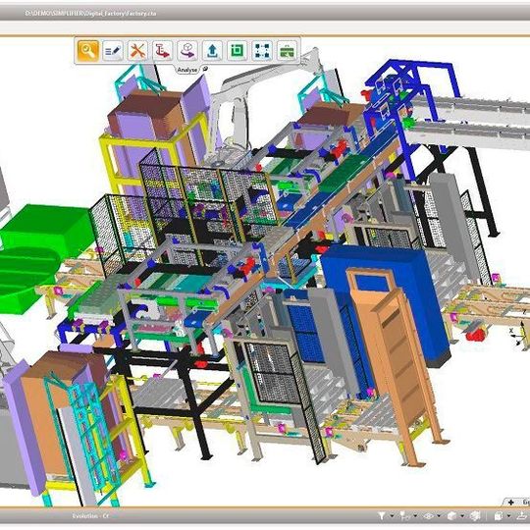
Task: Select the red measure arrow tool
Action: tap(162, 51)
